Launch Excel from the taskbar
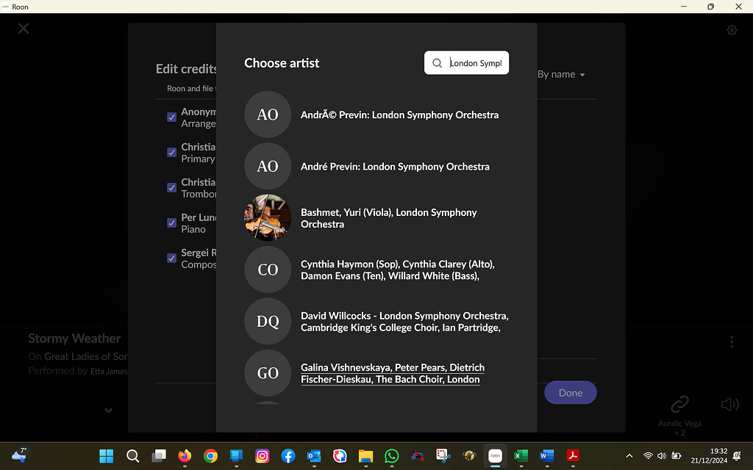 521,456
